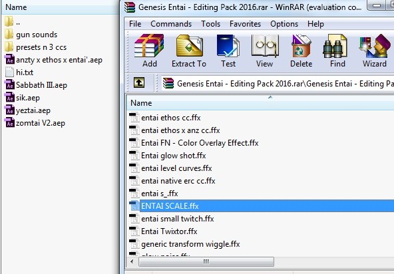Click icon of anzty x ethos x entai'.aep

(9, 59)
